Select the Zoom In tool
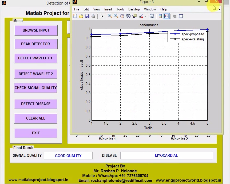The width and height of the screenshot is (230, 184). [x=110, y=16]
